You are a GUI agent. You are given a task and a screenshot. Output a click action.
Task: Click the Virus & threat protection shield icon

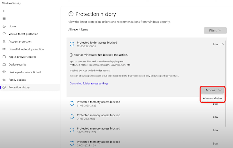pos(4,34)
